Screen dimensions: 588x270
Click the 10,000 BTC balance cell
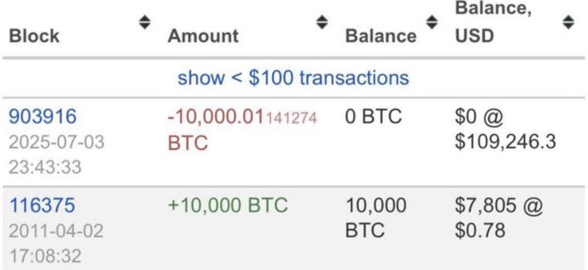point(376,218)
